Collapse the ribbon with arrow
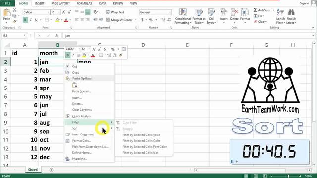The height and width of the screenshot is (178, 317). [x=313, y=28]
